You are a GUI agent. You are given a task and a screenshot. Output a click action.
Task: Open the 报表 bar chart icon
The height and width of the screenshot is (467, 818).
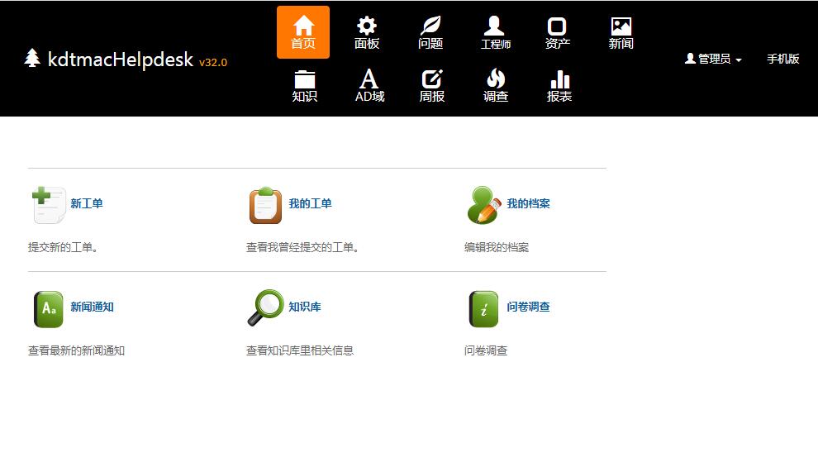coord(559,85)
